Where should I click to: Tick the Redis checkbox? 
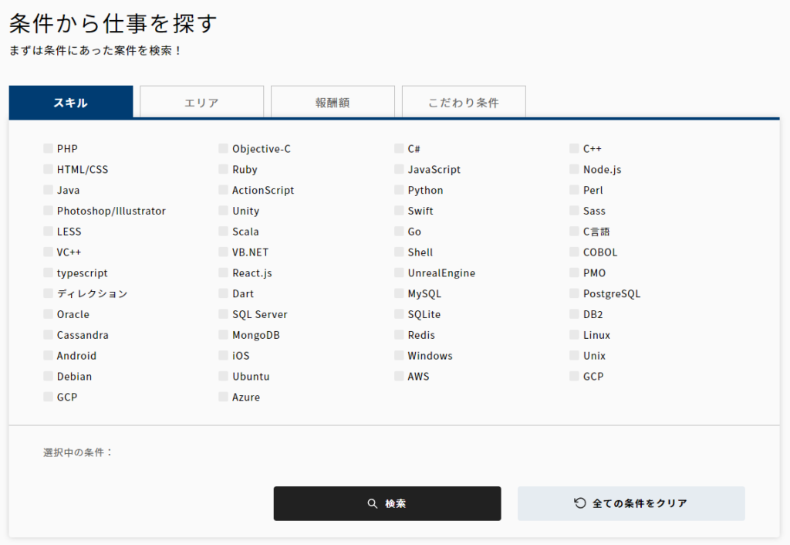[x=399, y=334]
